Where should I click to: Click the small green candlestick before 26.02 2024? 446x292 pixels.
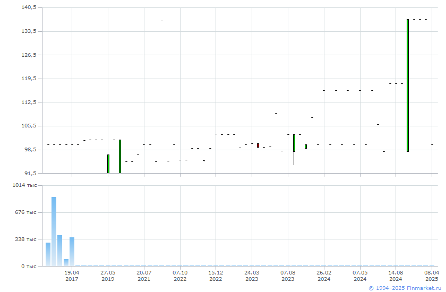click(306, 147)
